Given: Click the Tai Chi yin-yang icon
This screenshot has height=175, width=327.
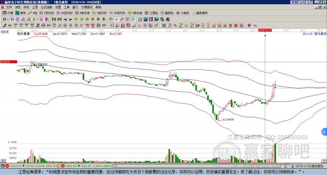Looking at the screenshot, I should pyautogui.click(x=249, y=26).
